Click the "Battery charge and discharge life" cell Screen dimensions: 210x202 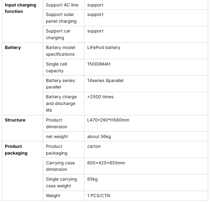(x=61, y=103)
